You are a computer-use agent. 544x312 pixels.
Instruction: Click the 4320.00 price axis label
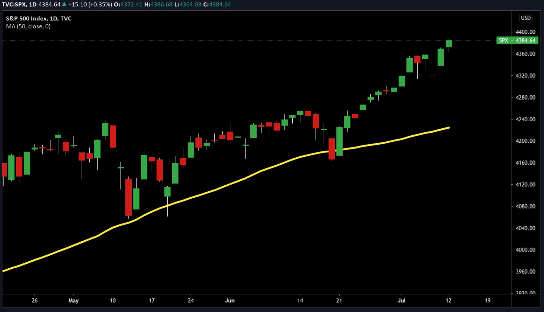pyautogui.click(x=525, y=76)
